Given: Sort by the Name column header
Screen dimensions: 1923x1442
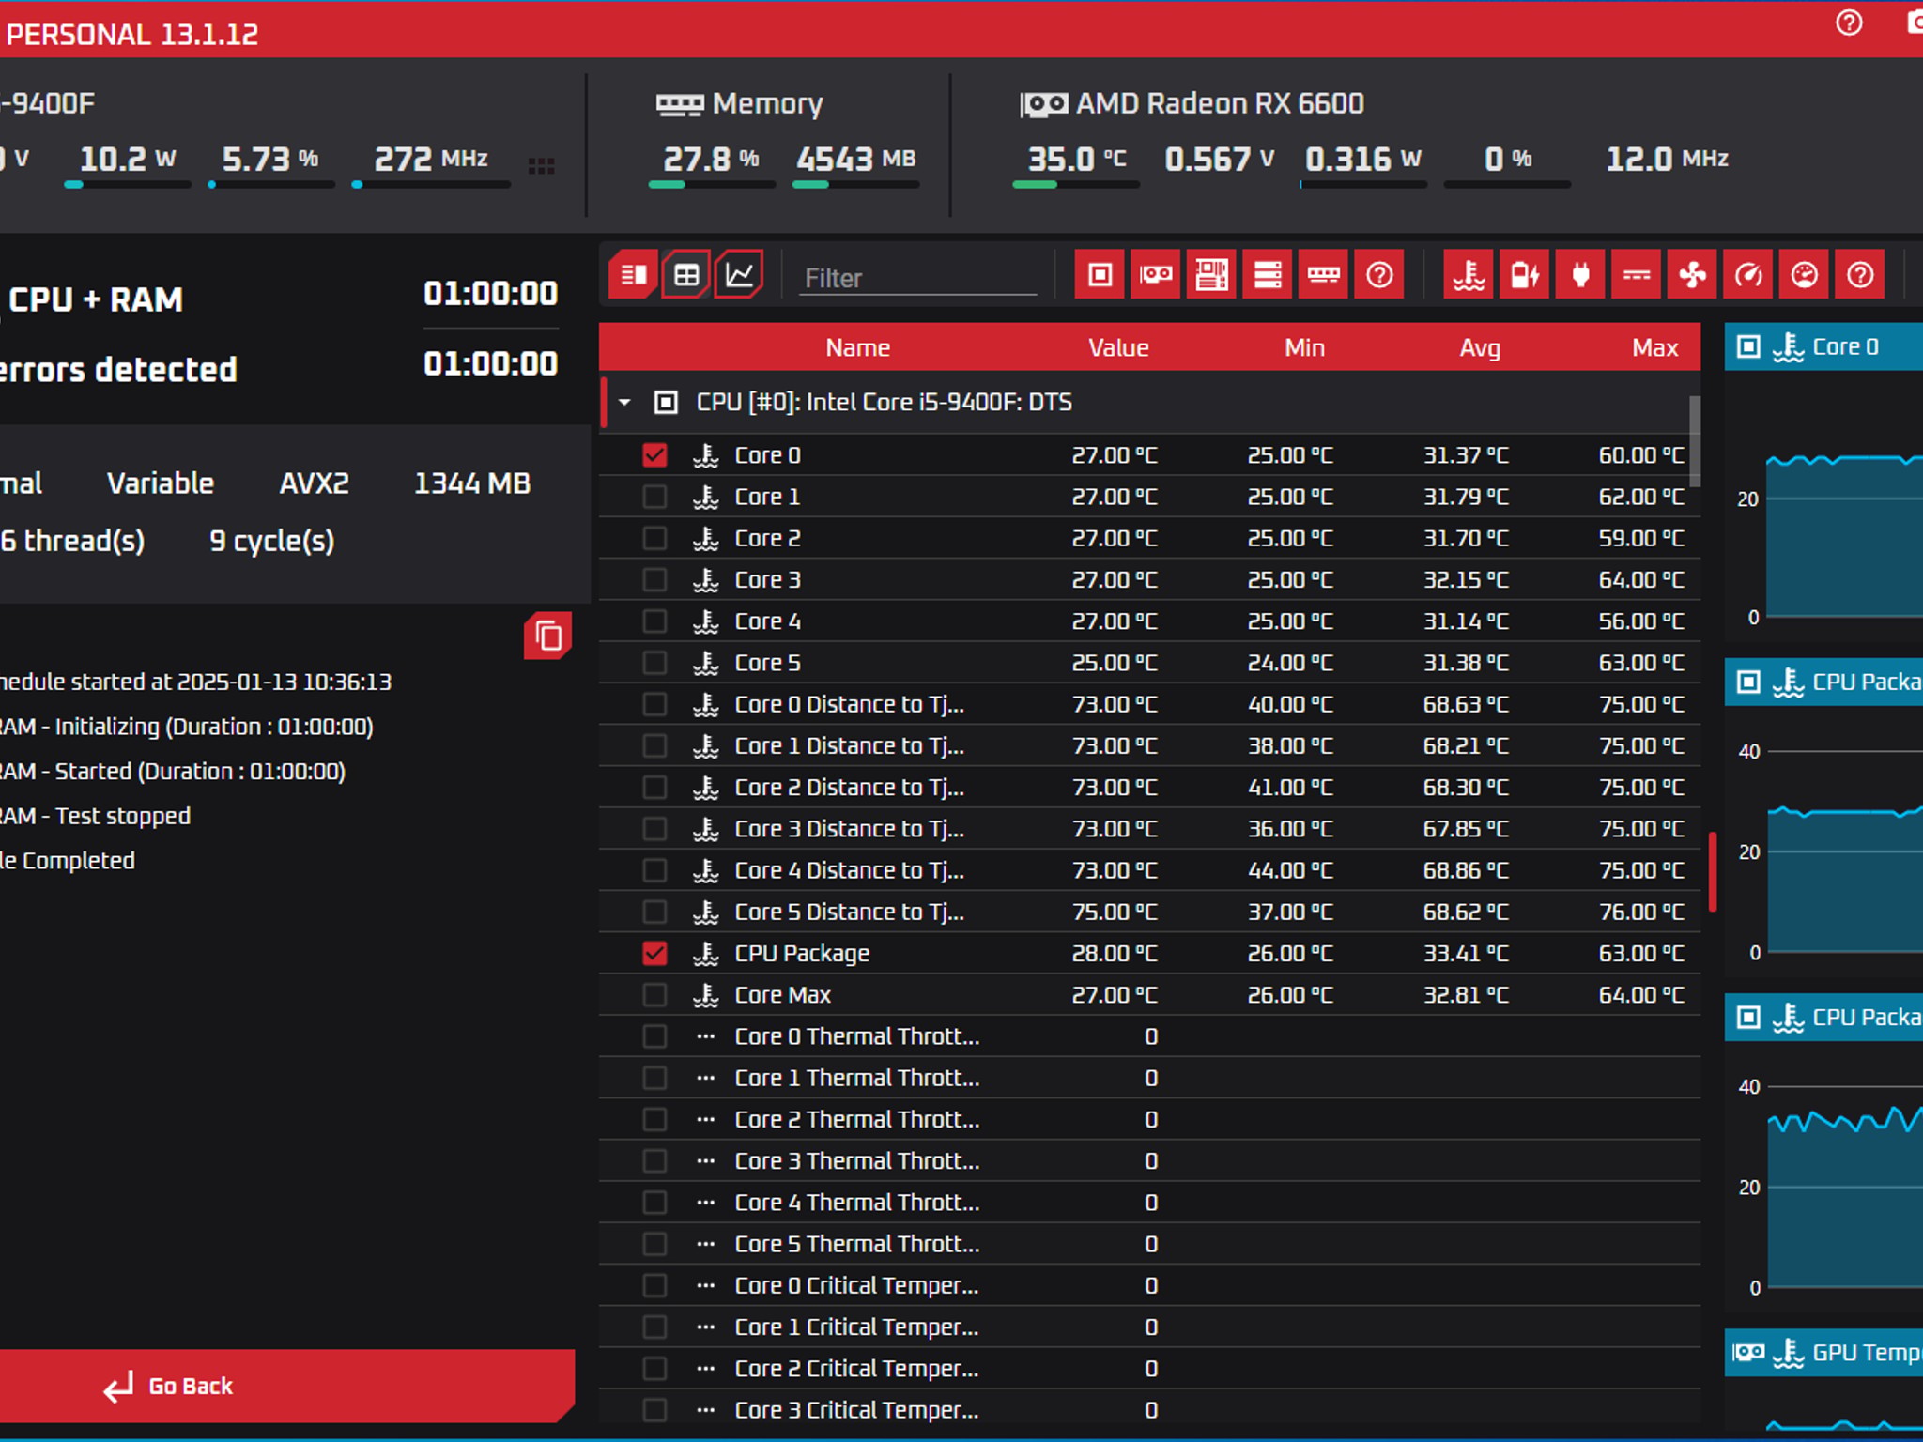Looking at the screenshot, I should point(857,348).
